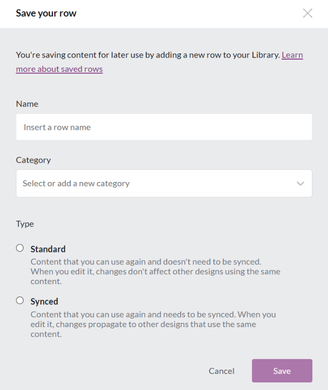Click the Type section label
The width and height of the screenshot is (328, 390).
(25, 224)
